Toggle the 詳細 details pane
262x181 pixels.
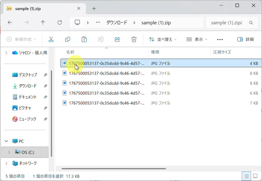[245, 39]
